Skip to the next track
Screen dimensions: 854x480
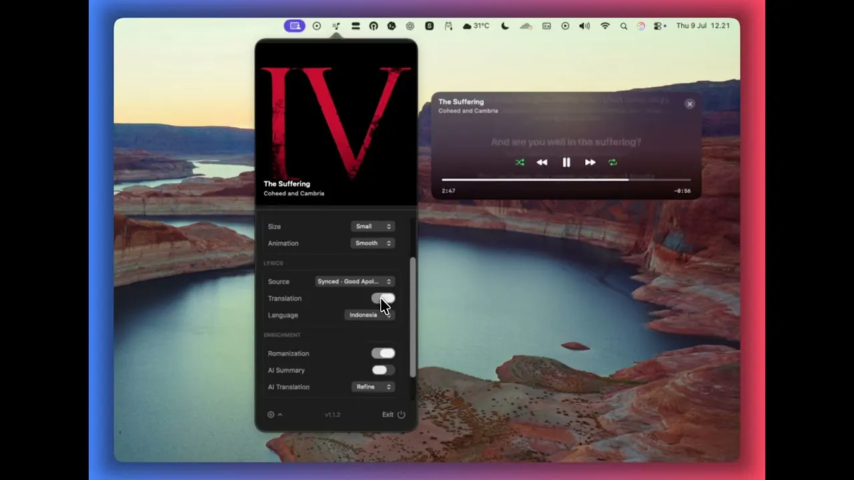tap(590, 162)
